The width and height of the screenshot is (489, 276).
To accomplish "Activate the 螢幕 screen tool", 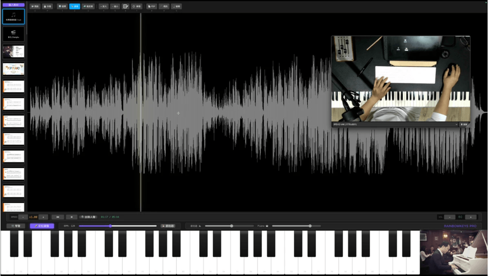I will point(176,6).
